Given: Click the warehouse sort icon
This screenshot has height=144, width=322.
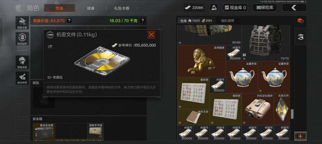Looking at the screenshot, I should 301,21.
